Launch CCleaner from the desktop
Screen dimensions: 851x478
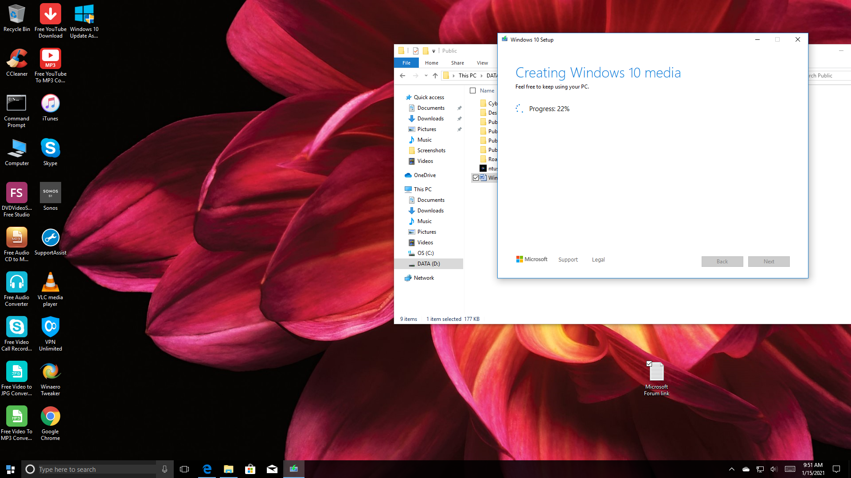[17, 63]
